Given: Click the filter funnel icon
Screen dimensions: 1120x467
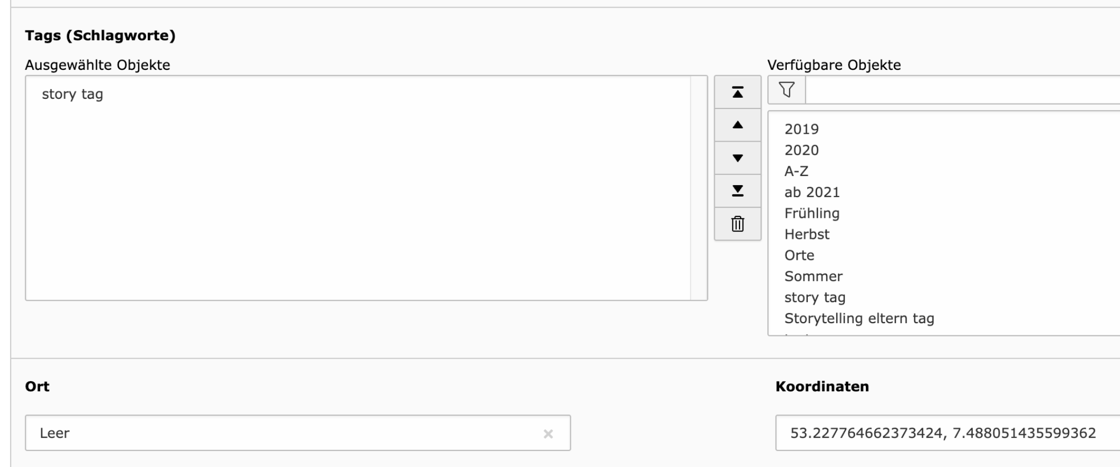Looking at the screenshot, I should click(x=786, y=90).
